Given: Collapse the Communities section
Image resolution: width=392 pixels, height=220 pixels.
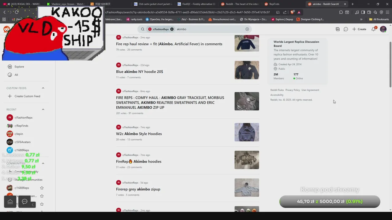Looking at the screenshot, I should coord(43,163).
